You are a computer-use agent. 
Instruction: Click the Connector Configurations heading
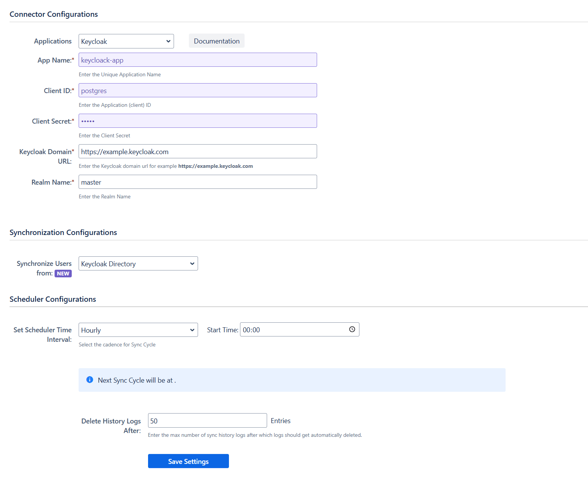click(54, 14)
